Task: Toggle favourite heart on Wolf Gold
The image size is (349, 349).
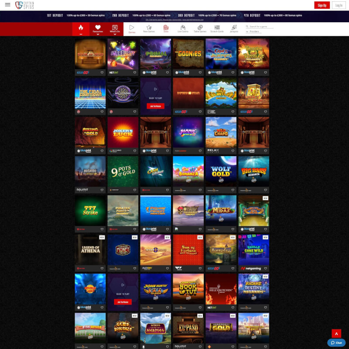Action: point(233,190)
